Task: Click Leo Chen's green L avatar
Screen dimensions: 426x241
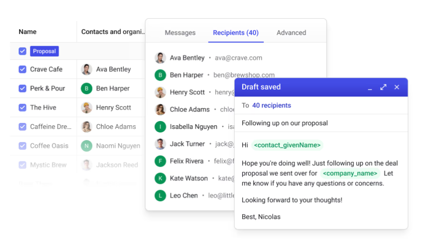Action: pos(160,195)
